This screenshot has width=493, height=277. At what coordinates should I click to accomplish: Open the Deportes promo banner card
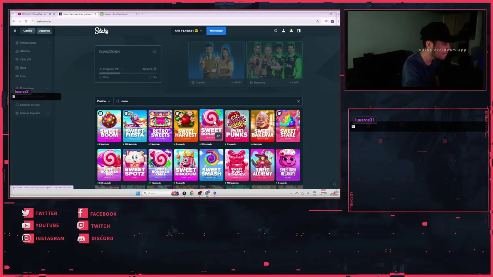[274, 63]
